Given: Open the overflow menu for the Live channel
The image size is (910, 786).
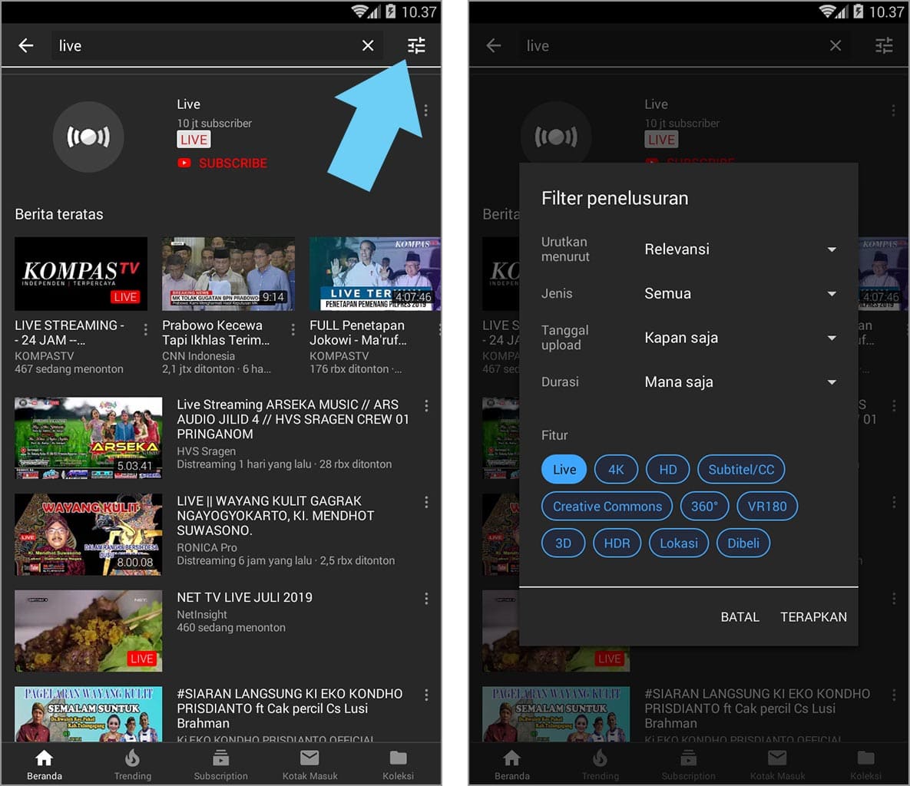Looking at the screenshot, I should (426, 110).
